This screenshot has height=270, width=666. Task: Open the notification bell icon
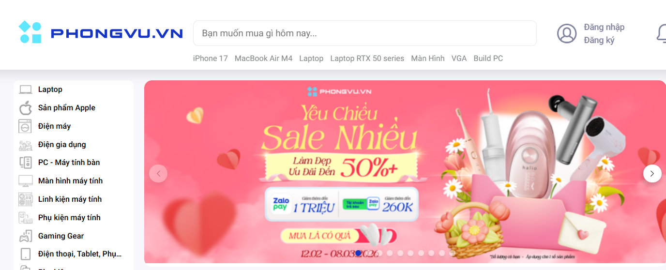click(x=662, y=33)
